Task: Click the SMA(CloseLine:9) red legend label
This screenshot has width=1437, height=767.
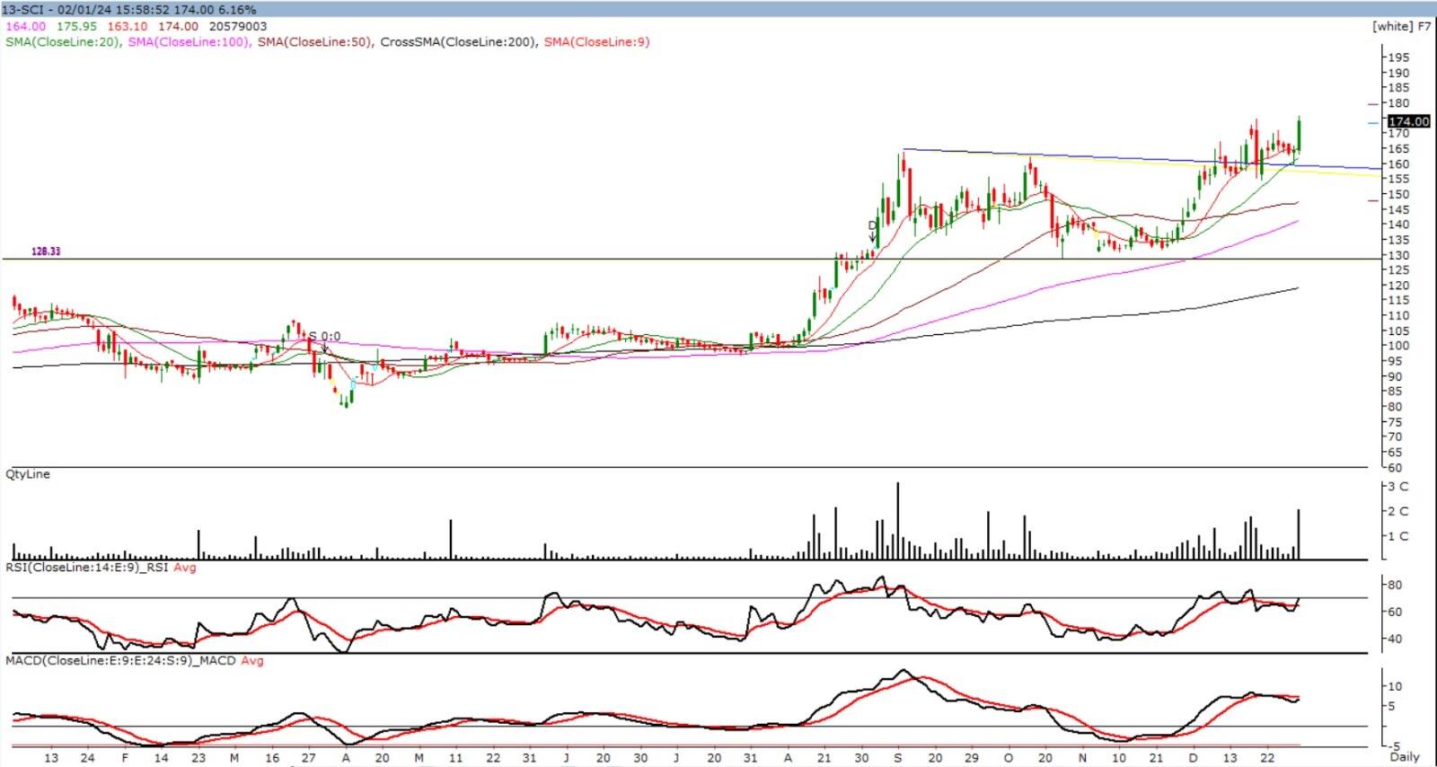Action: [596, 42]
